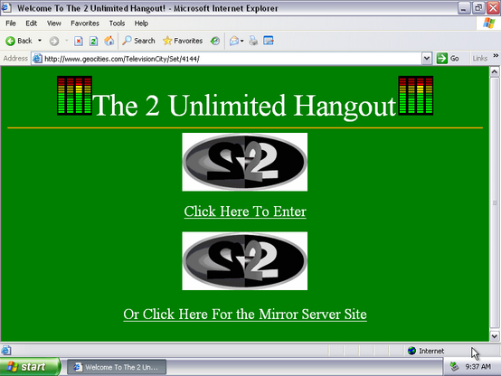
Task: Click the system tray network icon
Action: (454, 366)
